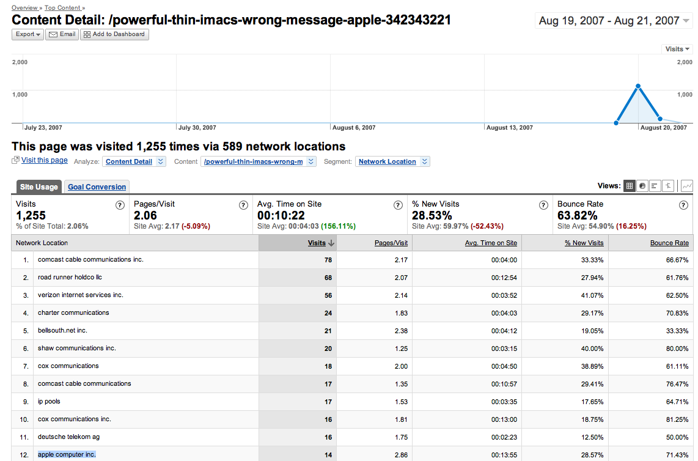Open the Visits graph metric selector
The height and width of the screenshot is (461, 698).
click(677, 49)
